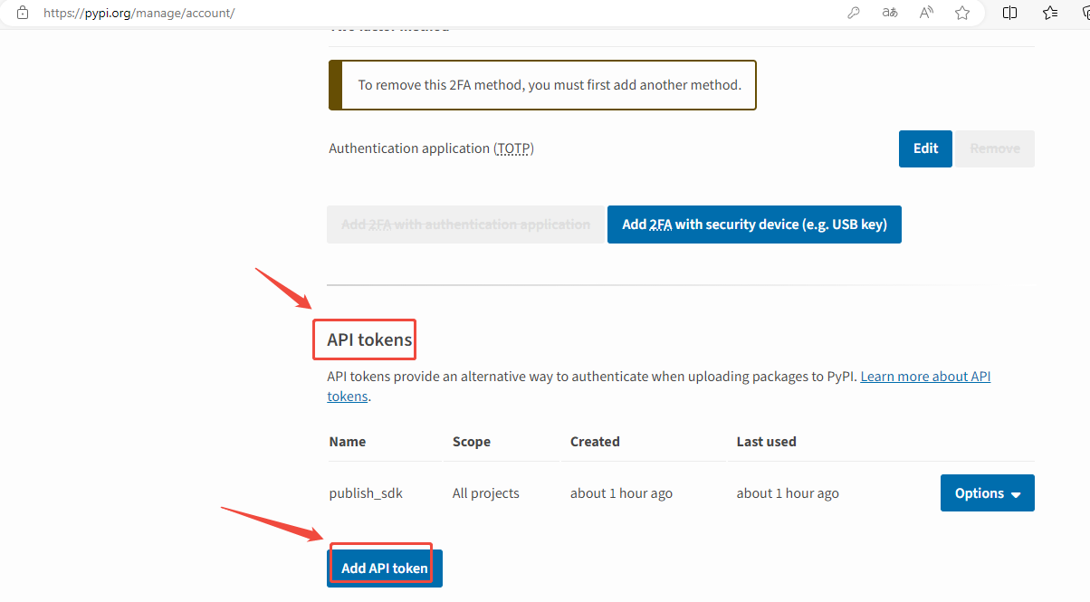Expand the Options dropdown for publish_sdk

pyautogui.click(x=988, y=493)
